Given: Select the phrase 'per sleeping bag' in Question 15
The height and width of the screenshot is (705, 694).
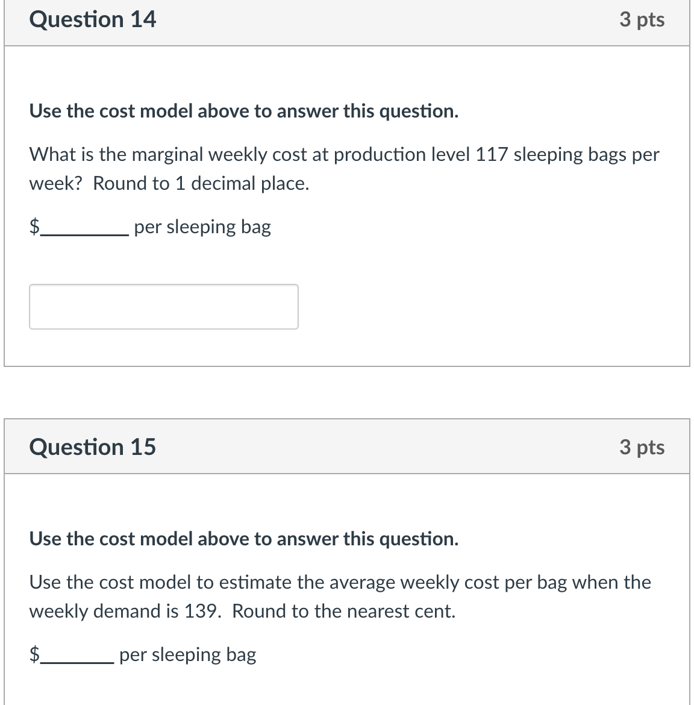Looking at the screenshot, I should [x=187, y=656].
